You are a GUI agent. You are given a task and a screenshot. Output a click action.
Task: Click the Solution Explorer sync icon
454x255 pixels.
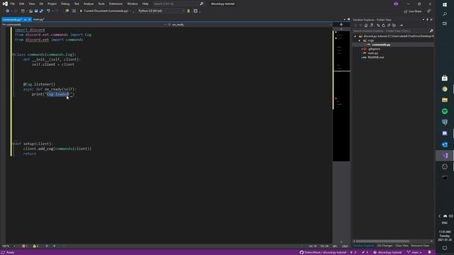coord(378,25)
